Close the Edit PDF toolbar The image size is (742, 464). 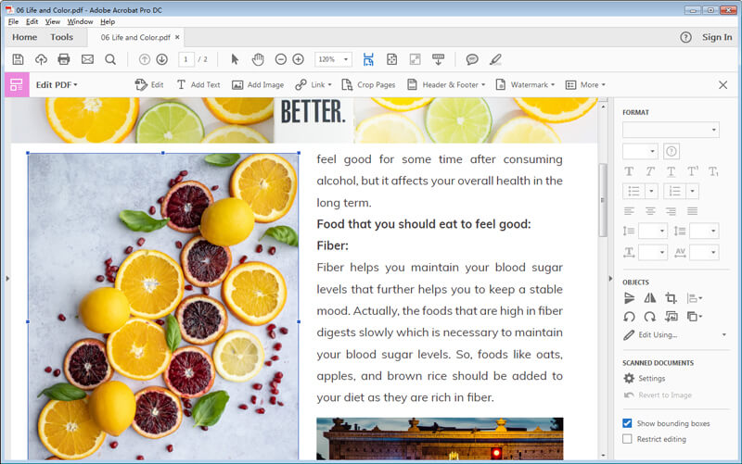723,84
